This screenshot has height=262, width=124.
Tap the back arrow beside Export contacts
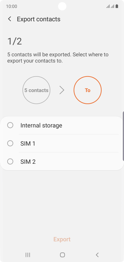click(x=10, y=19)
